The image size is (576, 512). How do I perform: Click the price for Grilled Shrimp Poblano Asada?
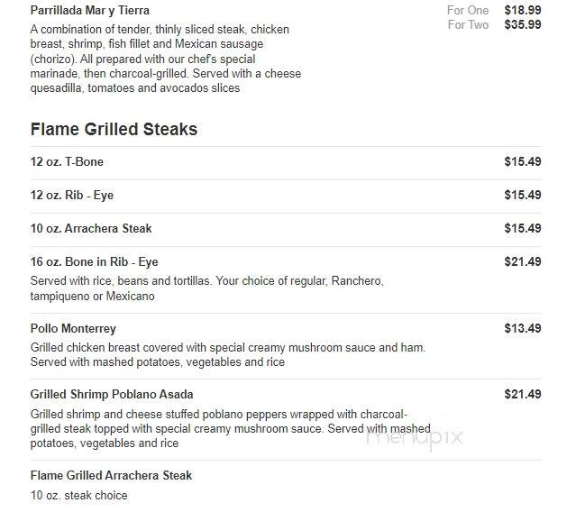coord(523,395)
